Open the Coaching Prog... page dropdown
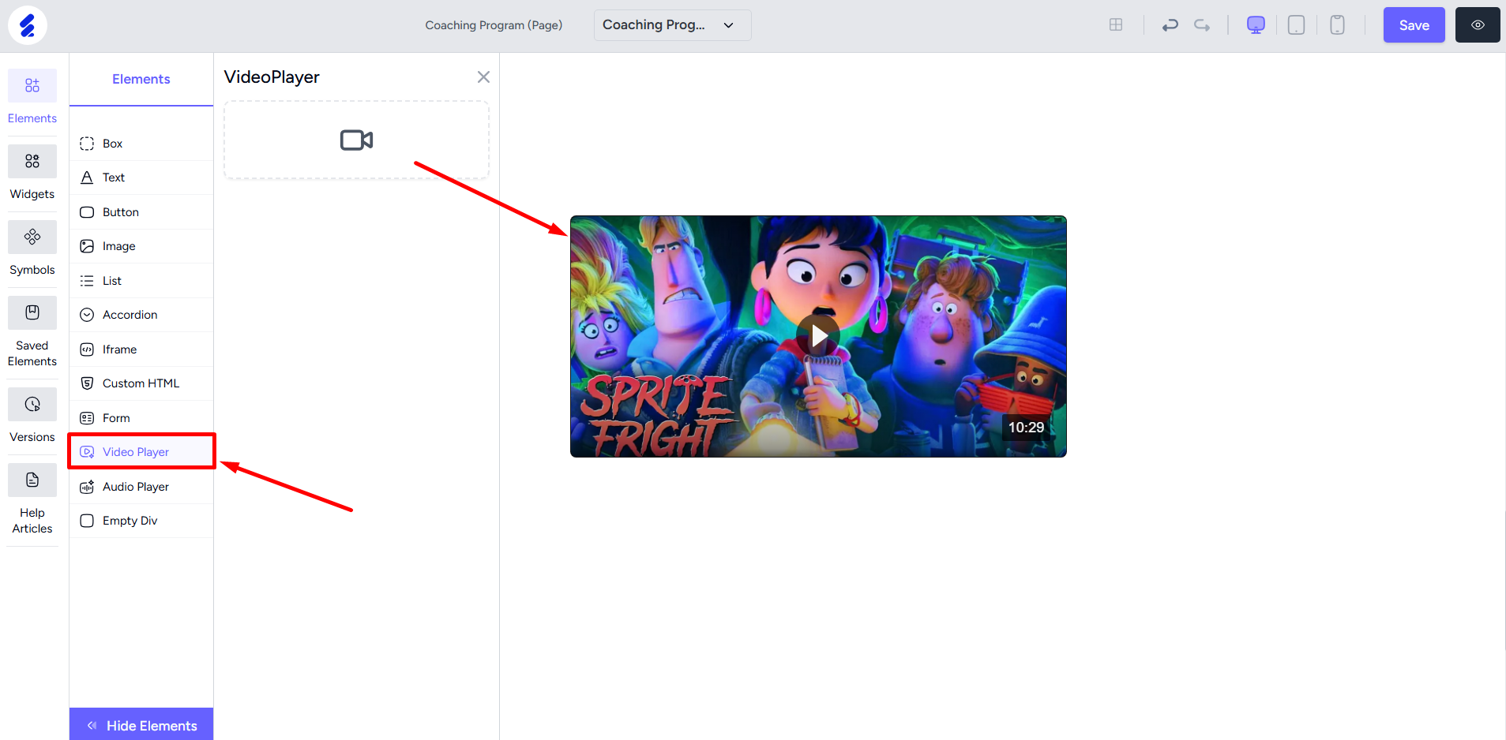 (x=673, y=25)
